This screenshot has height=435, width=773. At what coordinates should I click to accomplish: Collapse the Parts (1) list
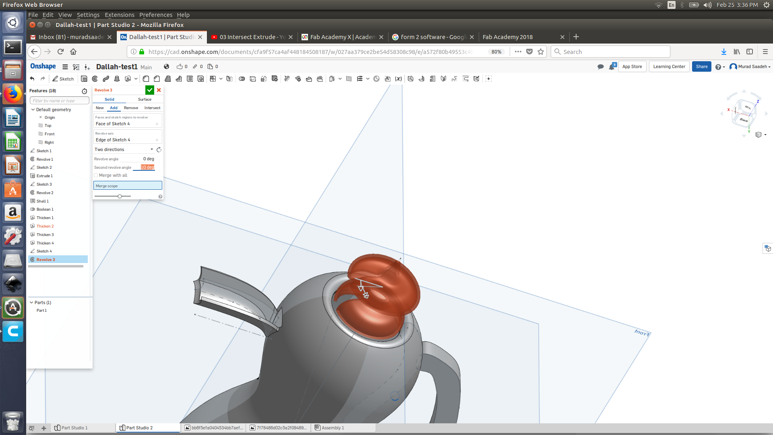tap(31, 302)
